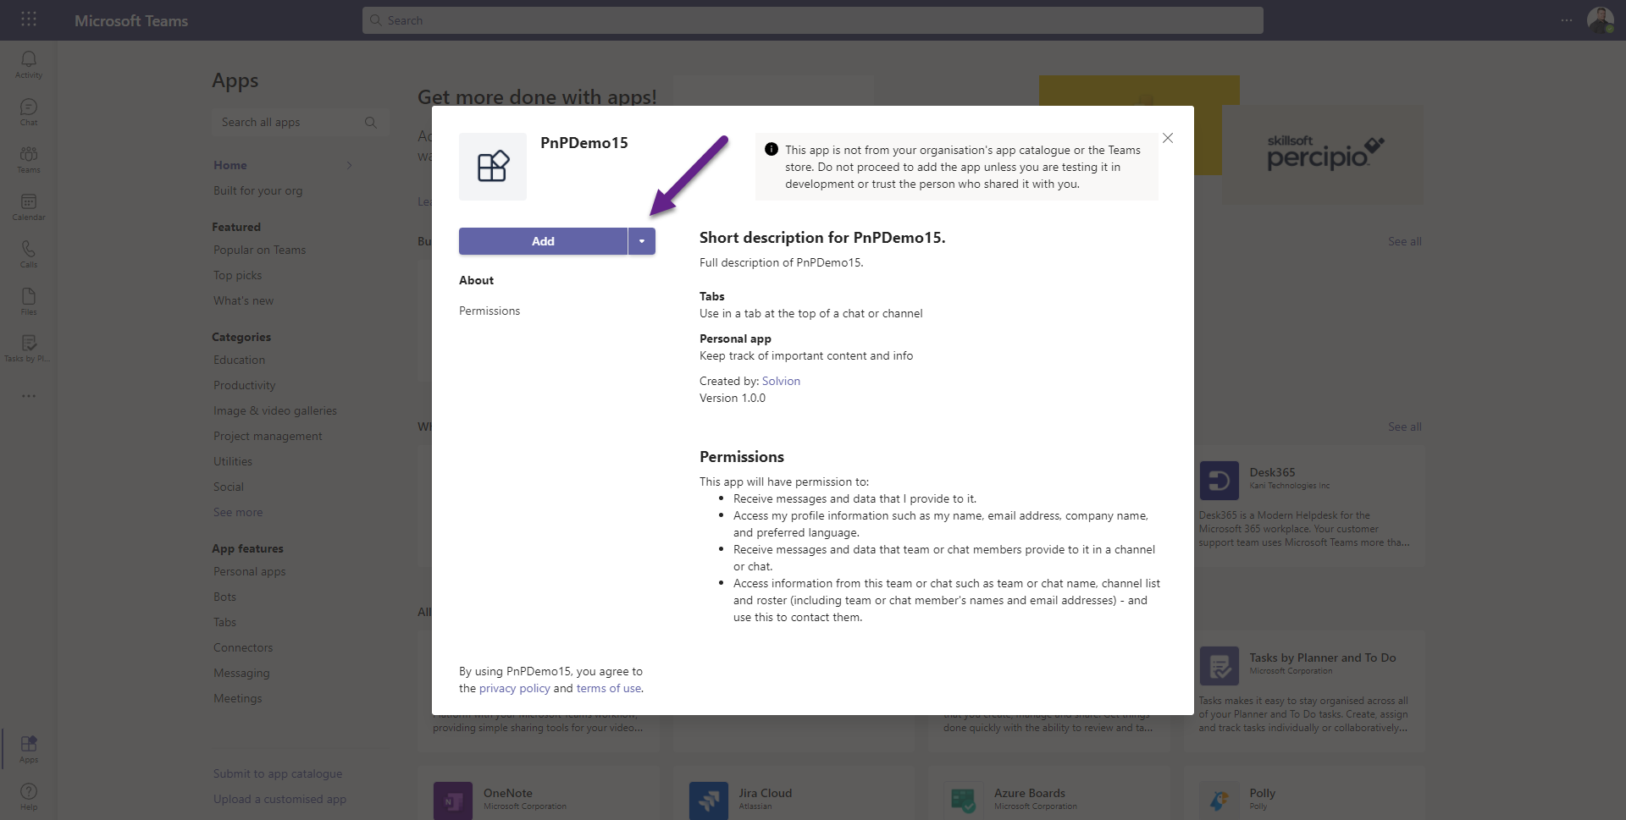Click the Tasks by Planner and To Do icon

1219,666
